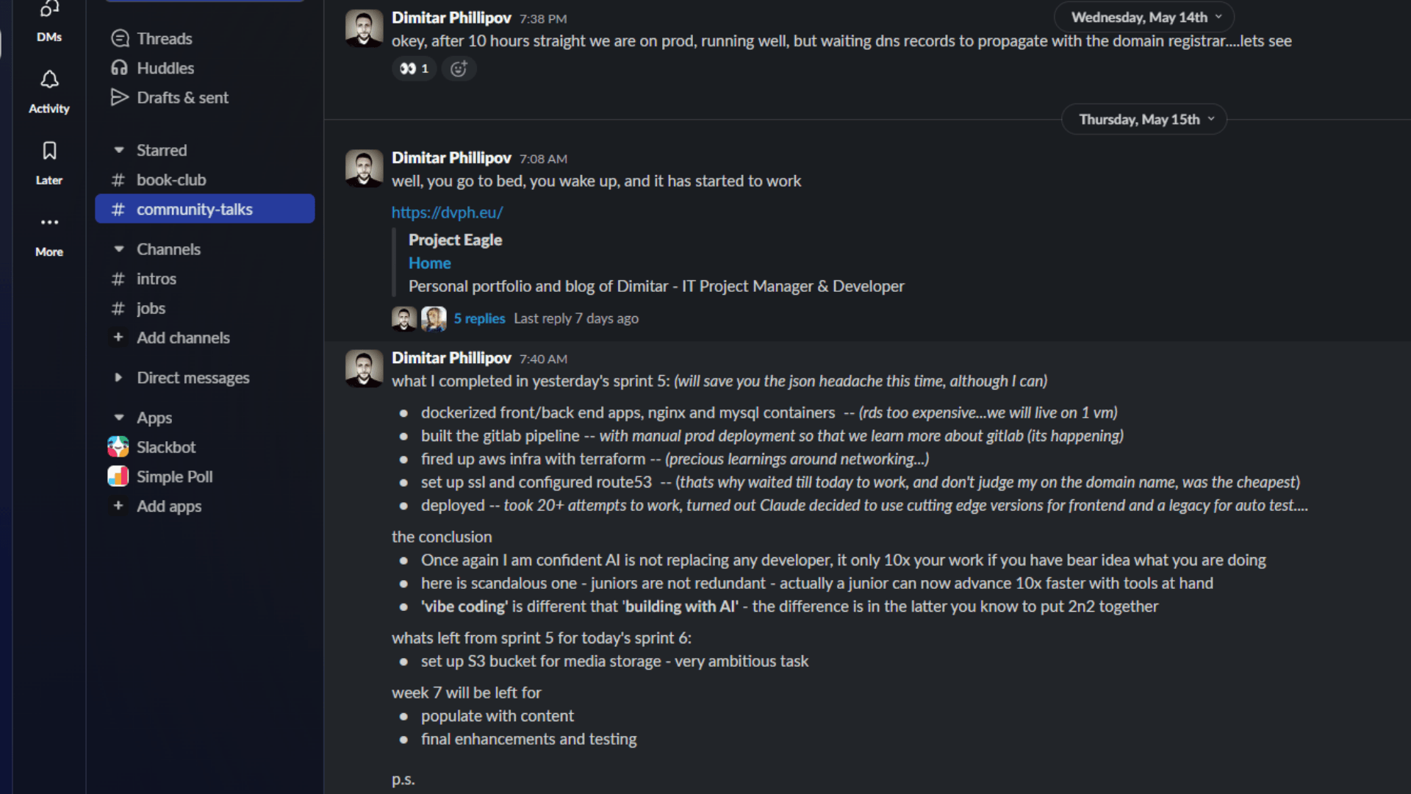Open the dvph.eu link
Screen dimensions: 1411x794
[447, 212]
